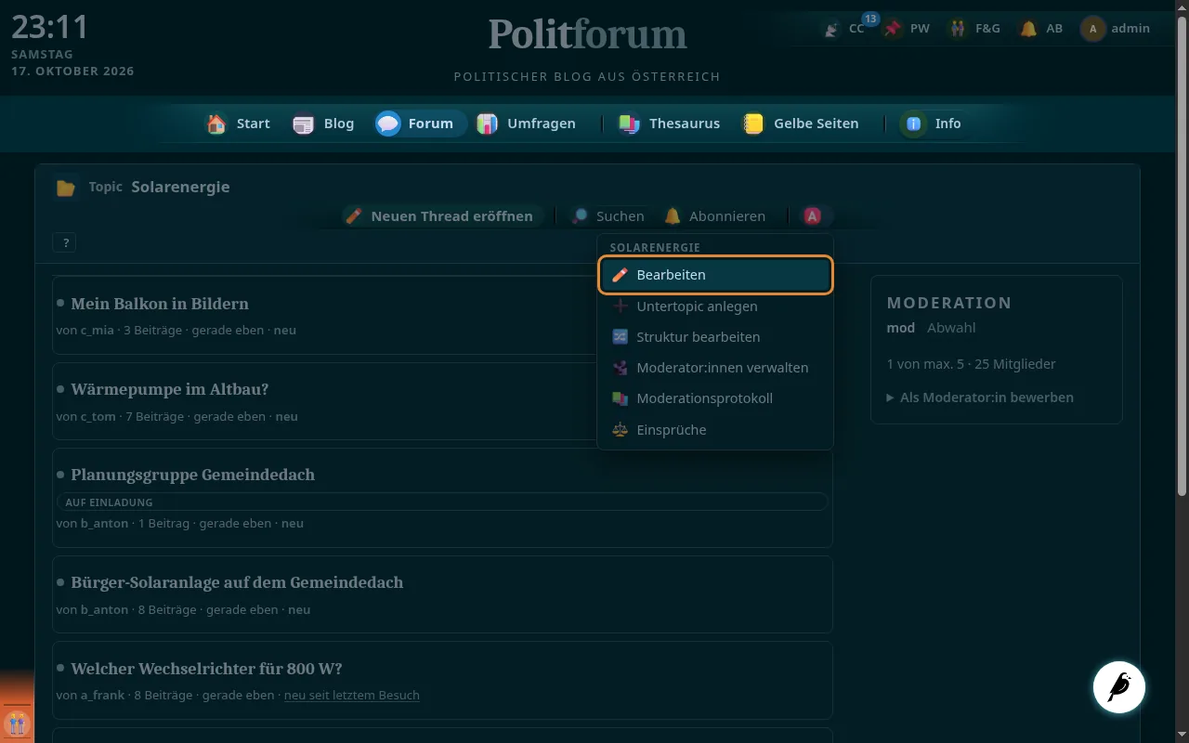Open the Blog newspaper icon
The height and width of the screenshot is (743, 1189).
(x=304, y=124)
